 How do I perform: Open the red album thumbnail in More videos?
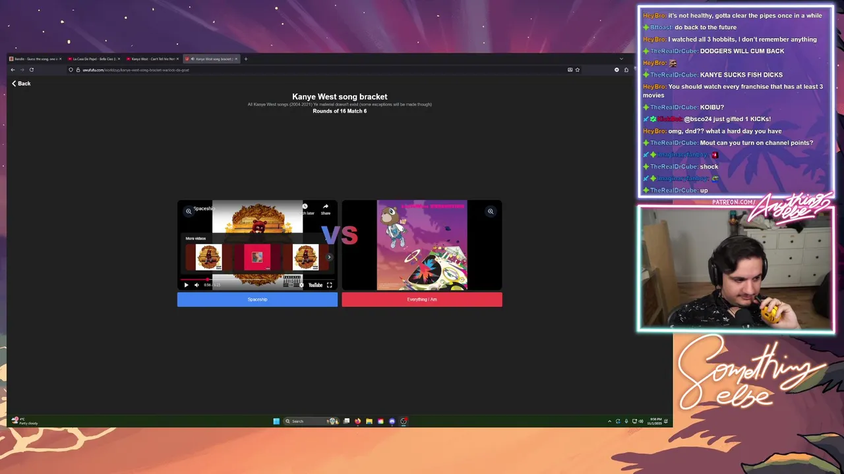(x=257, y=257)
